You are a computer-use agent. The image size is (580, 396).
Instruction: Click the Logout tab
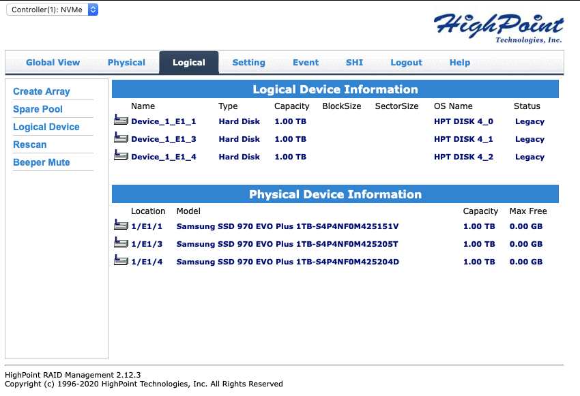click(406, 63)
